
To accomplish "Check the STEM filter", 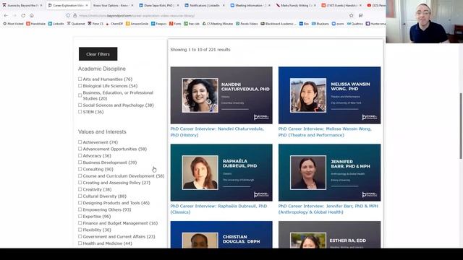I will point(80,112).
